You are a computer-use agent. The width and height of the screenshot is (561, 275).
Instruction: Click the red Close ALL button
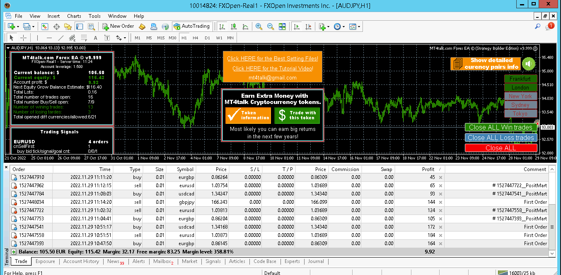(x=501, y=148)
